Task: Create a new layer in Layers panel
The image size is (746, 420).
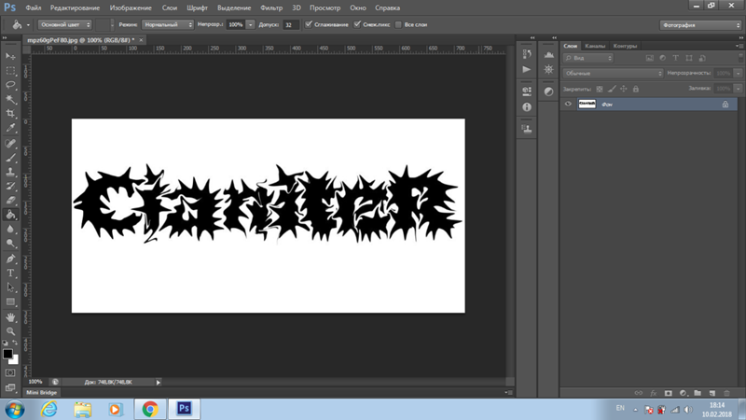Action: click(712, 393)
